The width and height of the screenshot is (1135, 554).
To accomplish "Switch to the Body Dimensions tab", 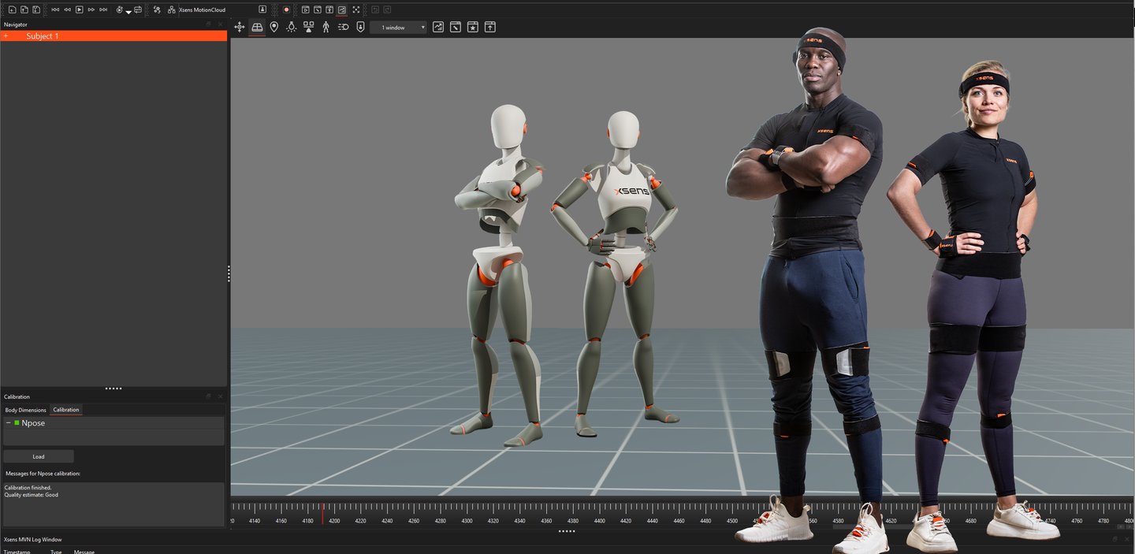I will [26, 410].
